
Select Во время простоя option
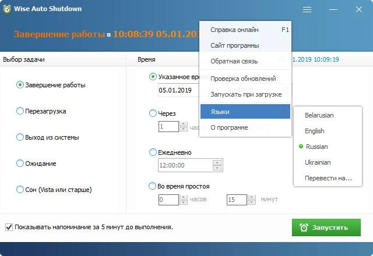click(x=152, y=186)
